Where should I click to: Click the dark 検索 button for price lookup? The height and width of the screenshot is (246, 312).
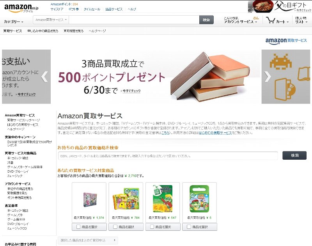294,155
